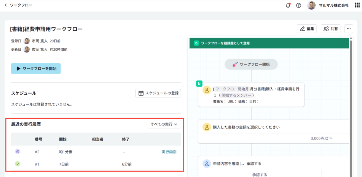Click the 購入した書籍の金額を選択してください step
Image resolution: width=362 pixels, height=177 pixels.
(246, 127)
